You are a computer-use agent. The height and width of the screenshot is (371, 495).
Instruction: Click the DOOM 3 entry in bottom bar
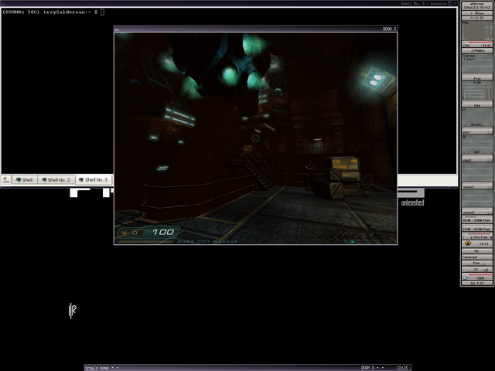click(367, 368)
